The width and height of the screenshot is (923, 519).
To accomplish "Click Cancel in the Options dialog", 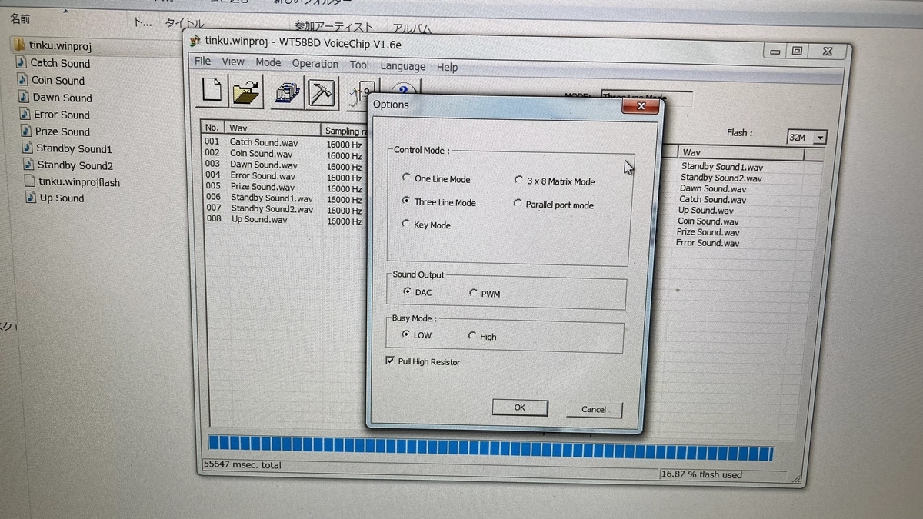I will pos(594,410).
